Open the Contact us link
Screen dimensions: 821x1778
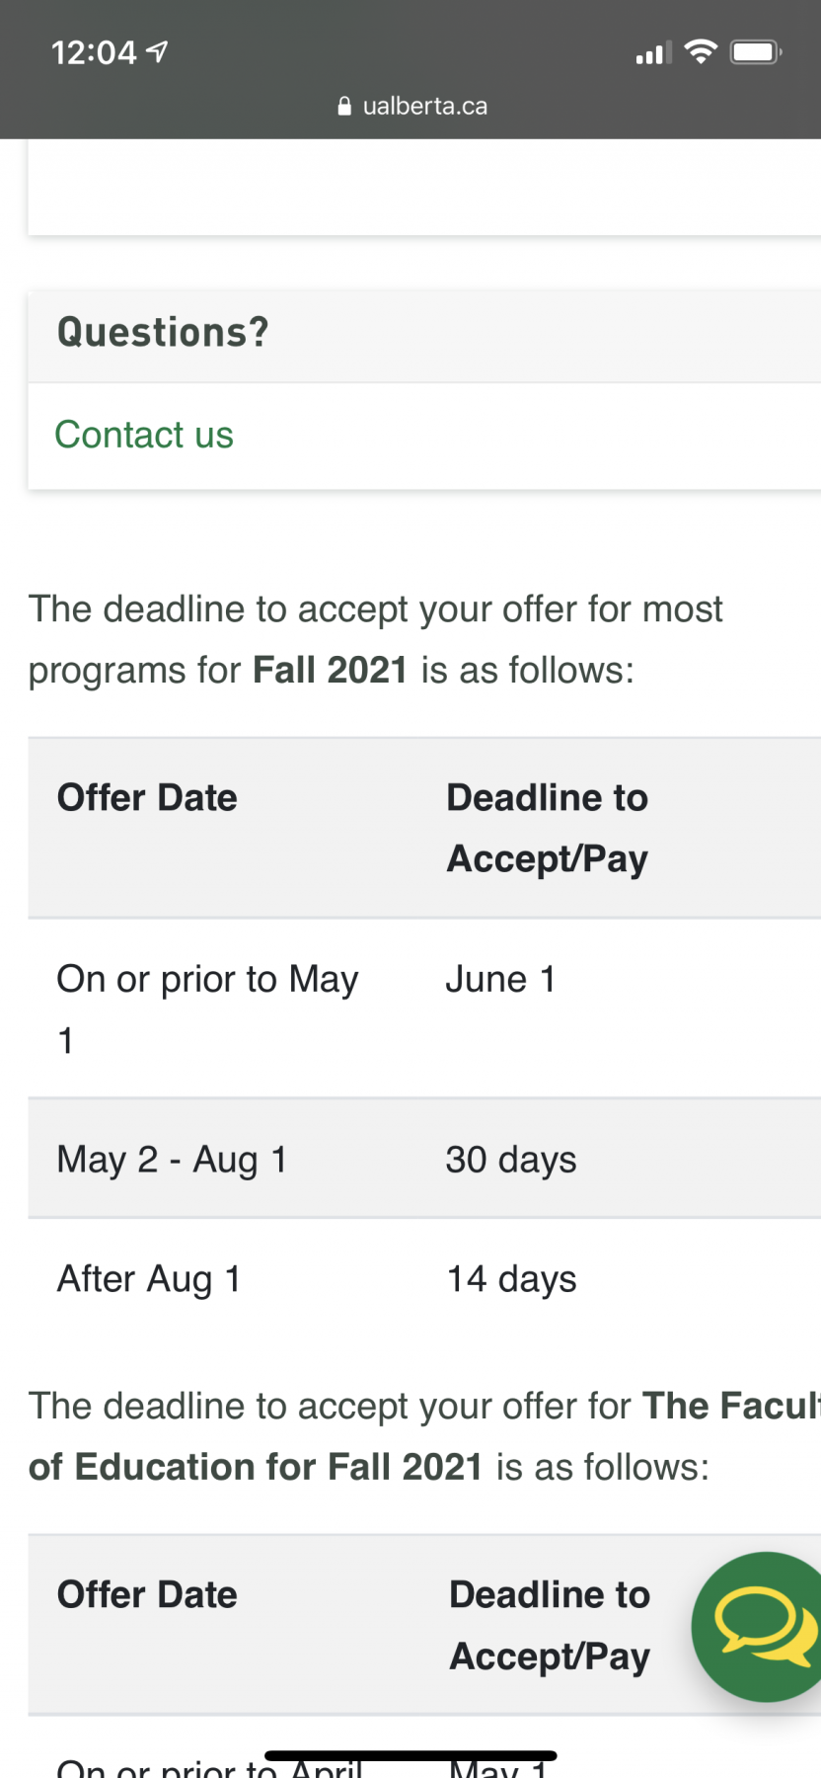144,435
